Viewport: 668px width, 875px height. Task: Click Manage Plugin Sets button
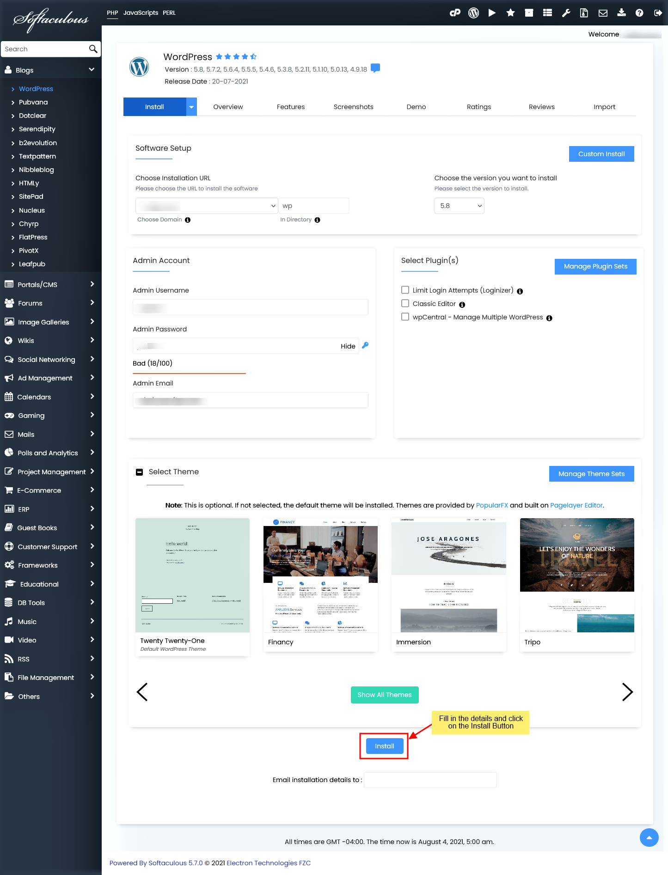click(595, 266)
